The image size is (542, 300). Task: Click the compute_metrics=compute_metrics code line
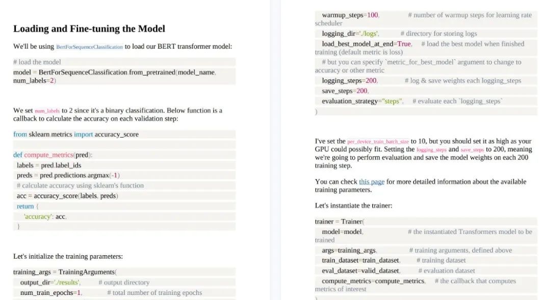tap(426, 285)
